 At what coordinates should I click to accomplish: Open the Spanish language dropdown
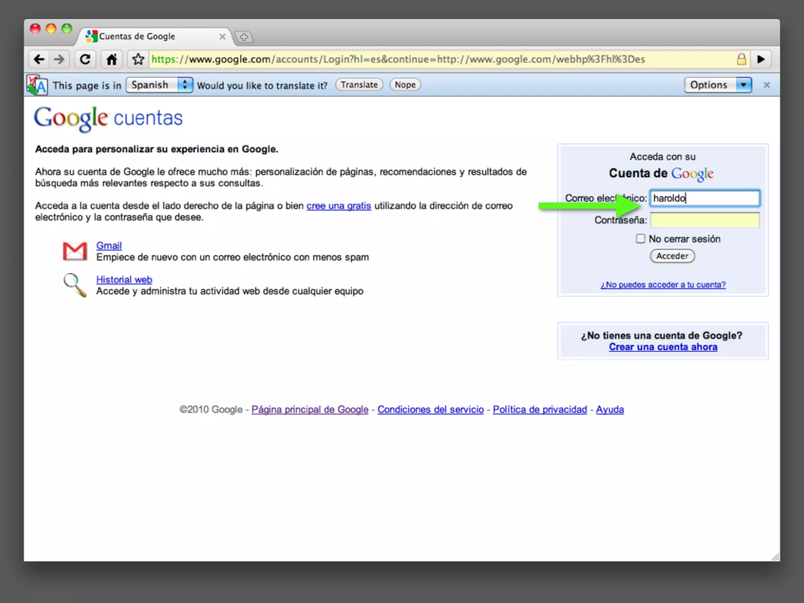159,85
